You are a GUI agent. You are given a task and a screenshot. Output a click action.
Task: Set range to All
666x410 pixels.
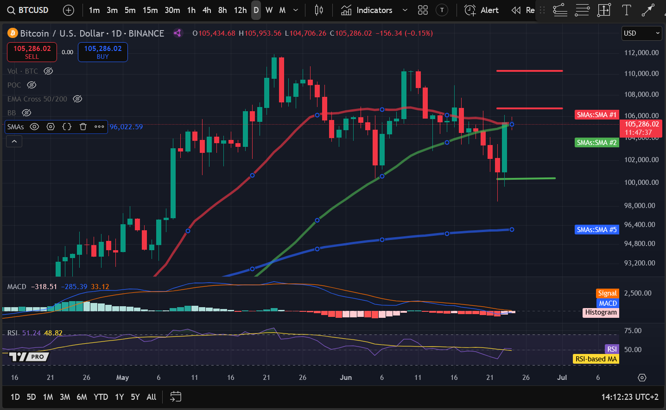tap(151, 397)
